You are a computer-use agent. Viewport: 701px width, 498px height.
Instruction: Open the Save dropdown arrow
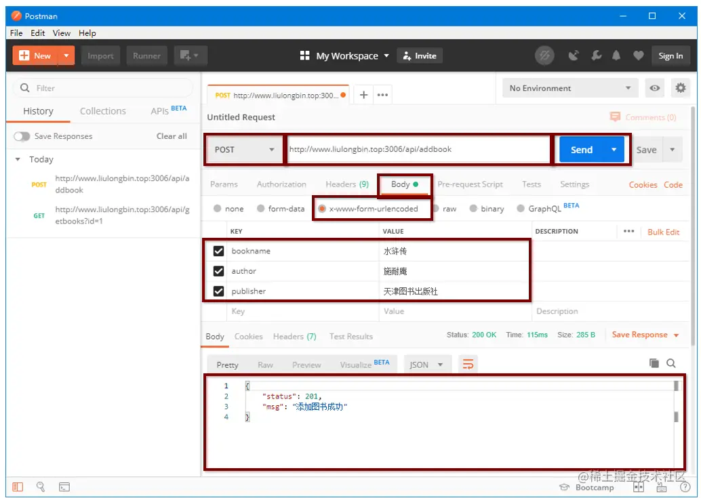pos(673,150)
